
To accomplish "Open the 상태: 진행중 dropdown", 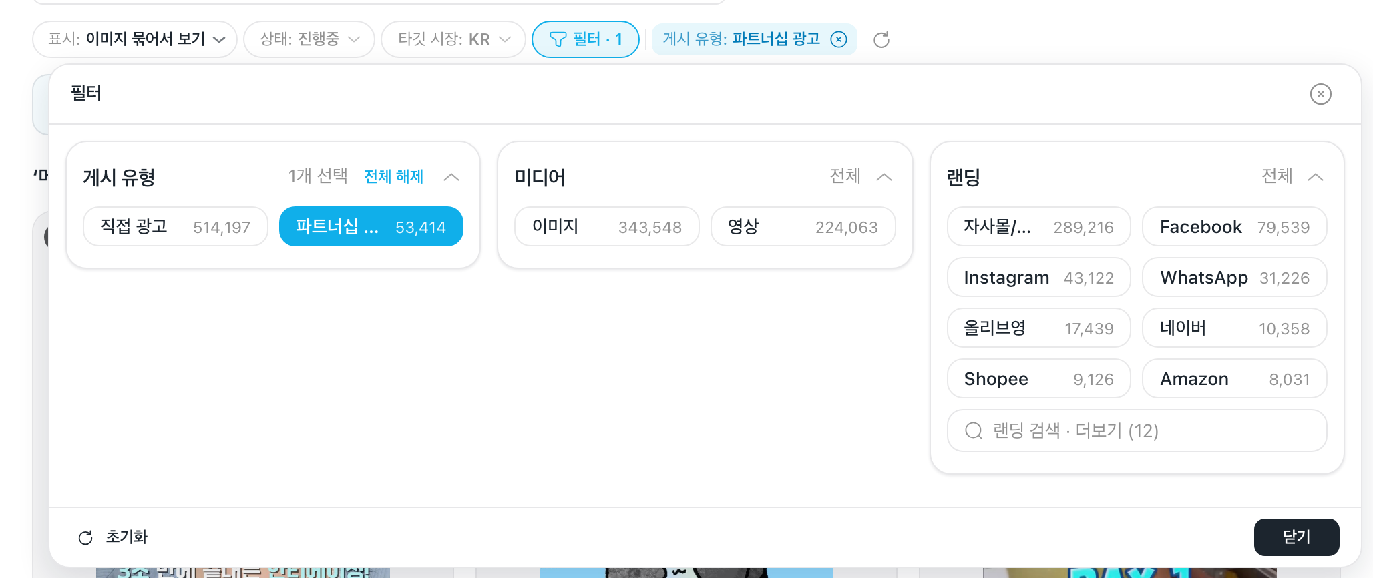I will [x=309, y=39].
